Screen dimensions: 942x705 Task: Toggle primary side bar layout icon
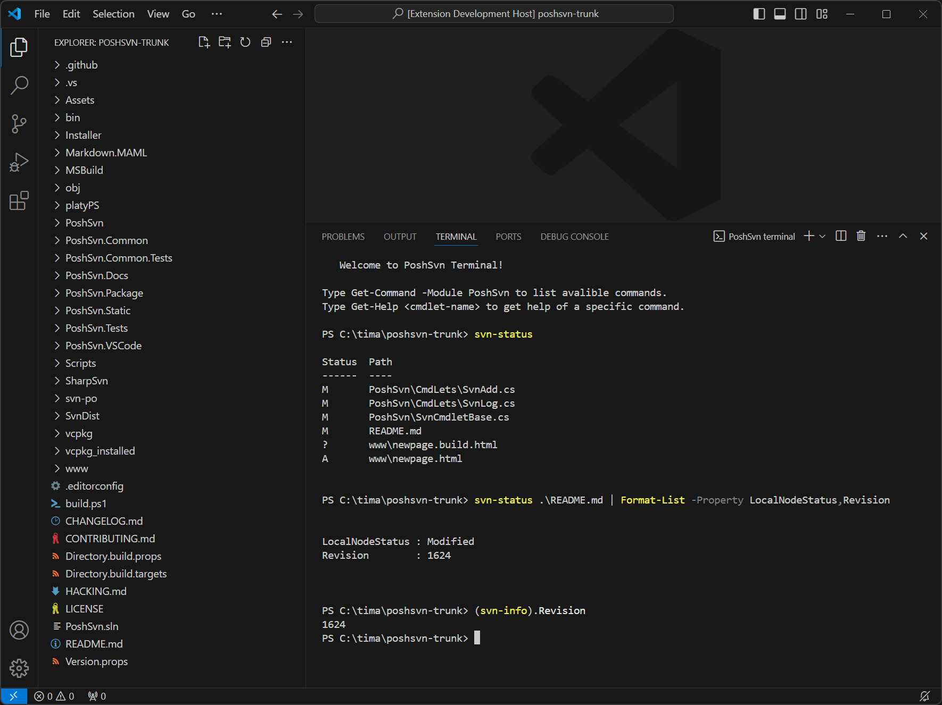point(759,14)
